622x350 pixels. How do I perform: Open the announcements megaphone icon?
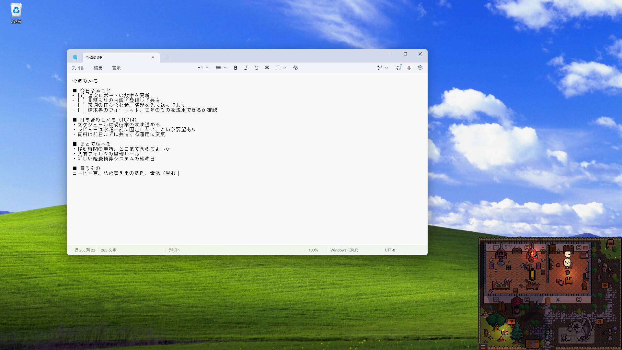pyautogui.click(x=398, y=68)
